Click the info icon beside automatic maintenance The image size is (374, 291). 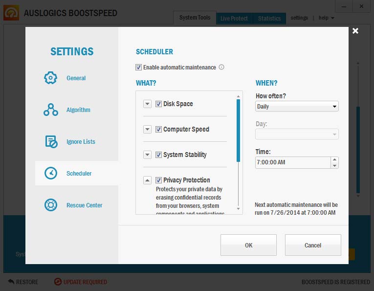(x=221, y=67)
